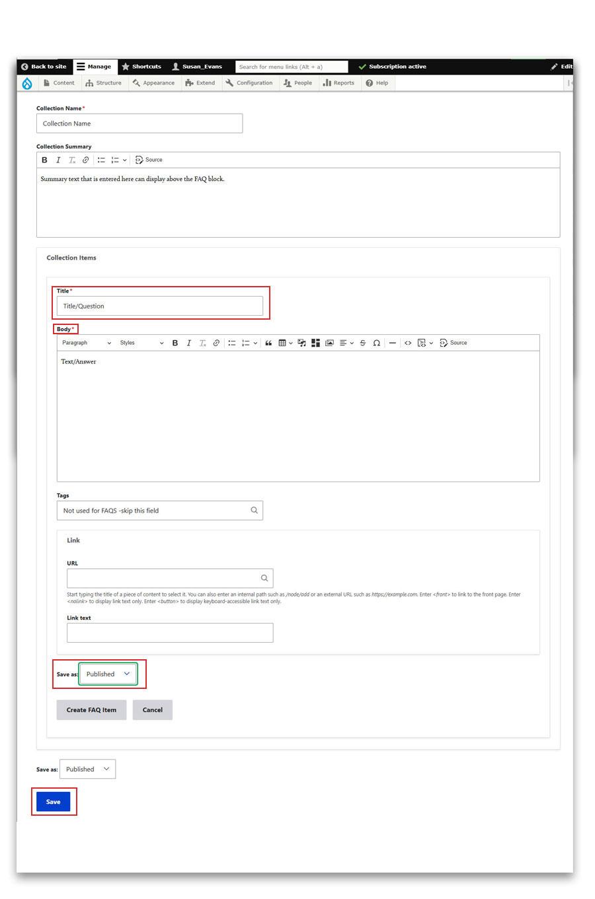595x899 pixels.
Task: Open the Extend admin menu
Action: click(x=200, y=83)
